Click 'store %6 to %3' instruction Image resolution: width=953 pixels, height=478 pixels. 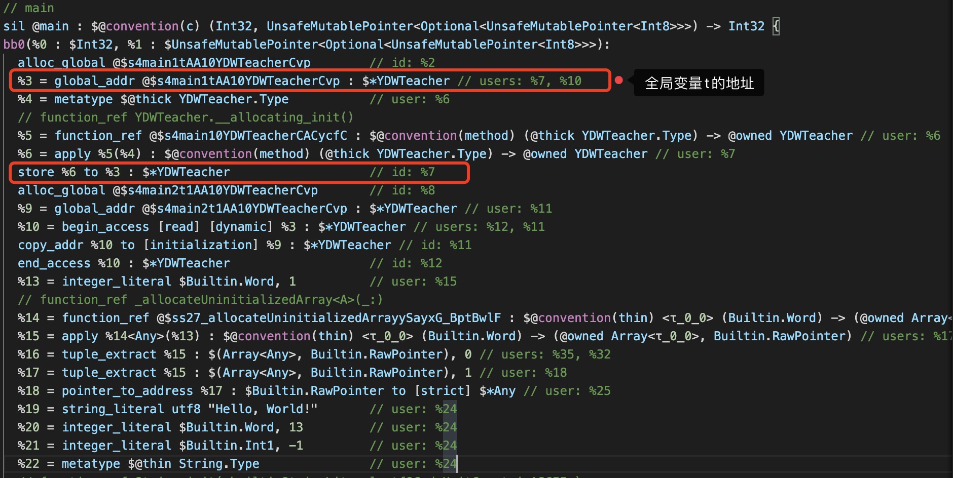226,172
